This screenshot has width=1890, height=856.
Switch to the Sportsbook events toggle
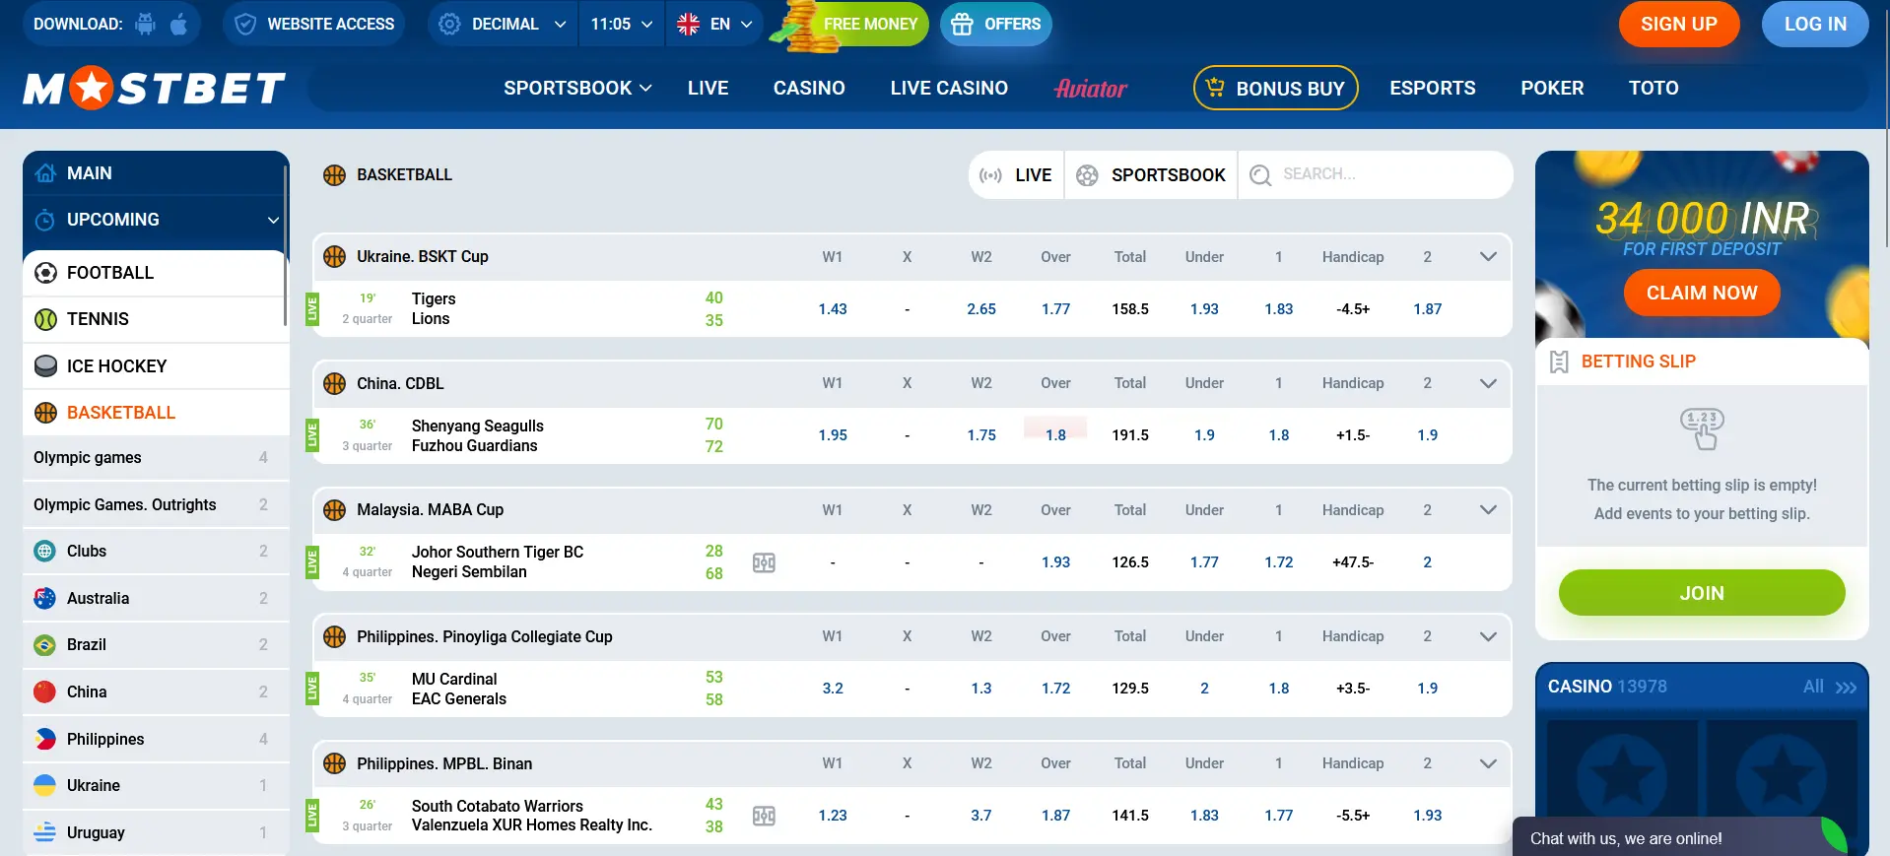click(x=1151, y=175)
